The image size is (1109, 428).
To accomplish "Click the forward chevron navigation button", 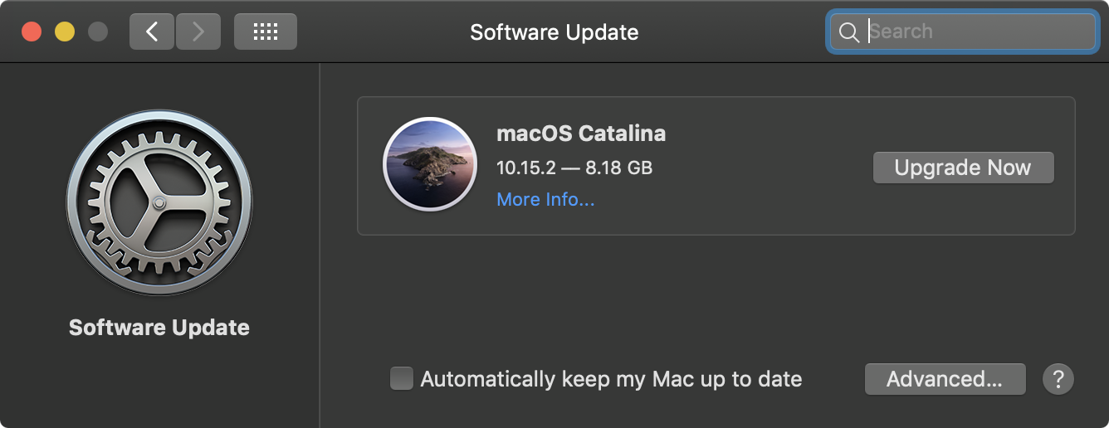I will click(x=198, y=32).
